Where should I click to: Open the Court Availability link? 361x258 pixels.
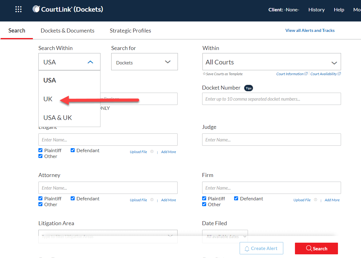click(x=324, y=74)
